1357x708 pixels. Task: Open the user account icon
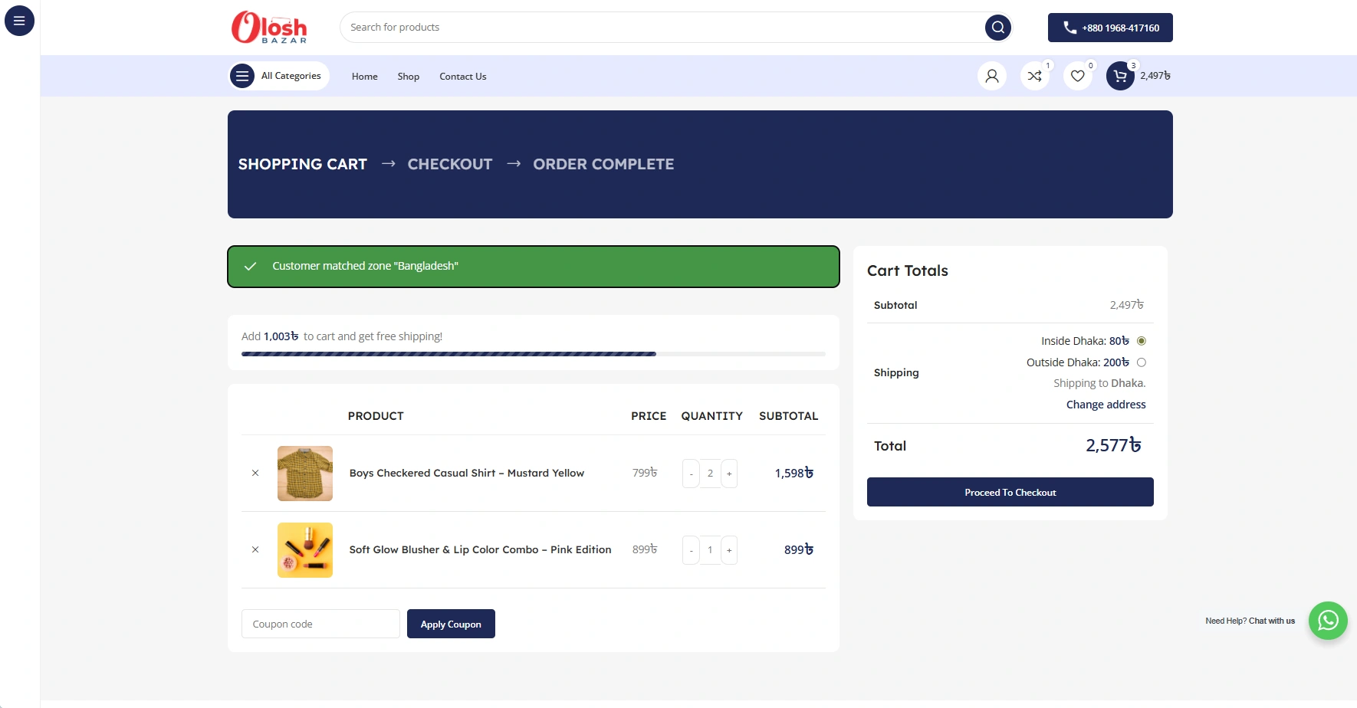click(x=991, y=76)
